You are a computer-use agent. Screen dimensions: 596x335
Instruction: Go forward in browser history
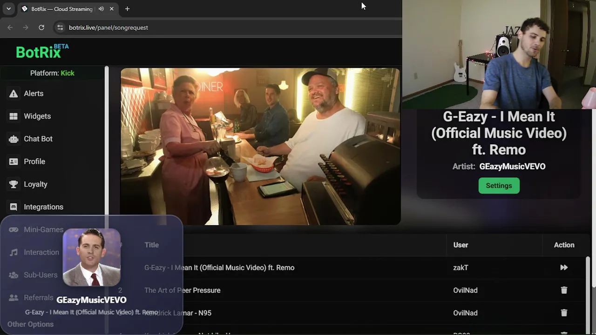pyautogui.click(x=26, y=27)
